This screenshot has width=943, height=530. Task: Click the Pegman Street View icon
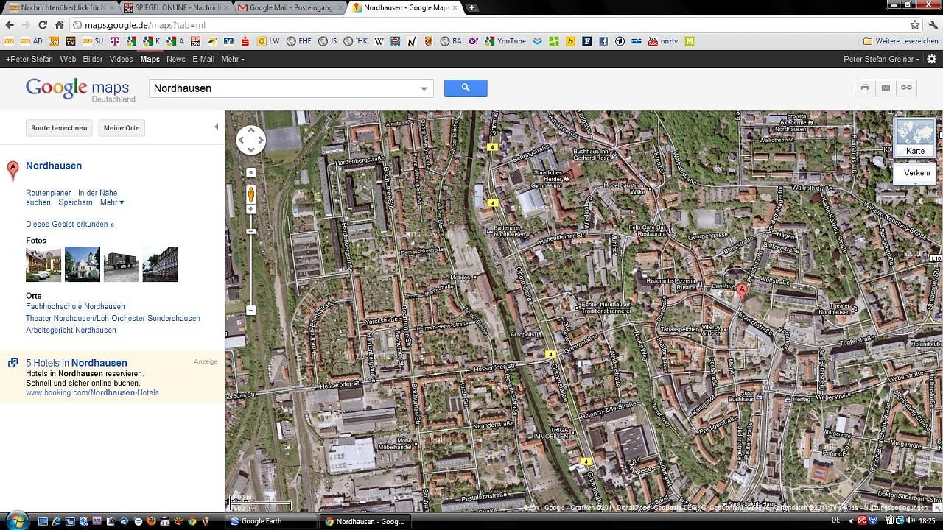[250, 194]
